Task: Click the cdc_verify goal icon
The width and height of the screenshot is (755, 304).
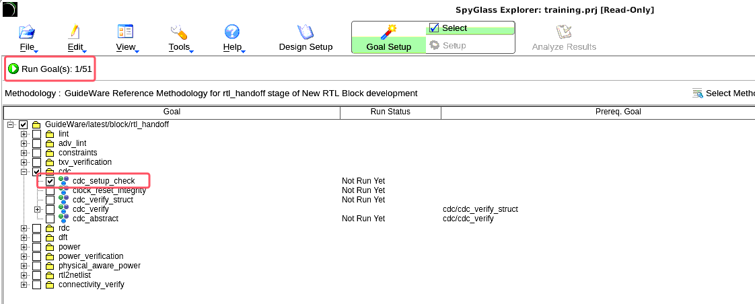Action: click(63, 209)
